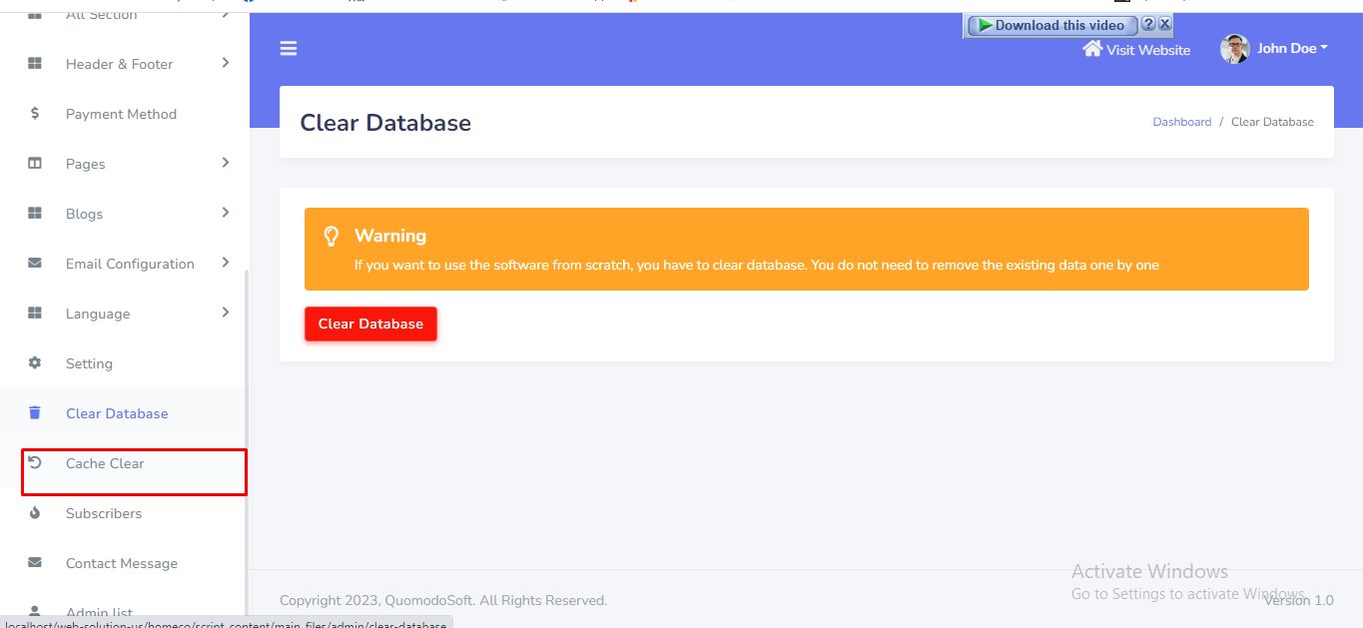Click the hamburger menu icon
The image size is (1363, 628).
[x=289, y=48]
